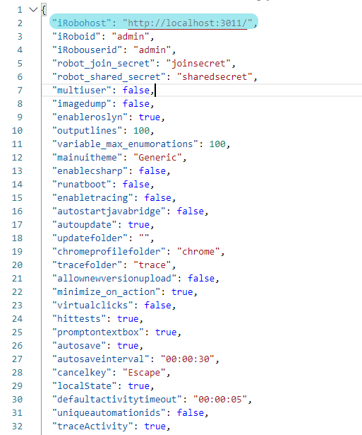This screenshot has height=435, width=362.
Task: Collapse the JSON object fold chevron
Action: point(33,10)
